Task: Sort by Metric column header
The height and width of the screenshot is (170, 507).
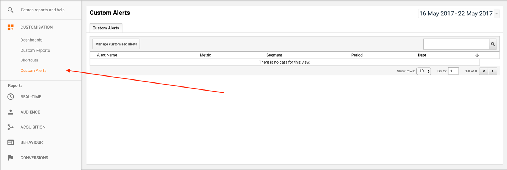Action: [x=205, y=55]
